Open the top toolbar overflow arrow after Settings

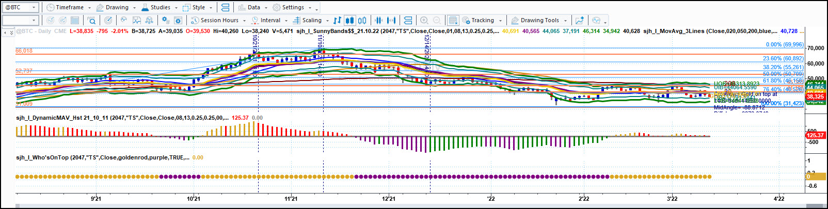click(x=317, y=8)
